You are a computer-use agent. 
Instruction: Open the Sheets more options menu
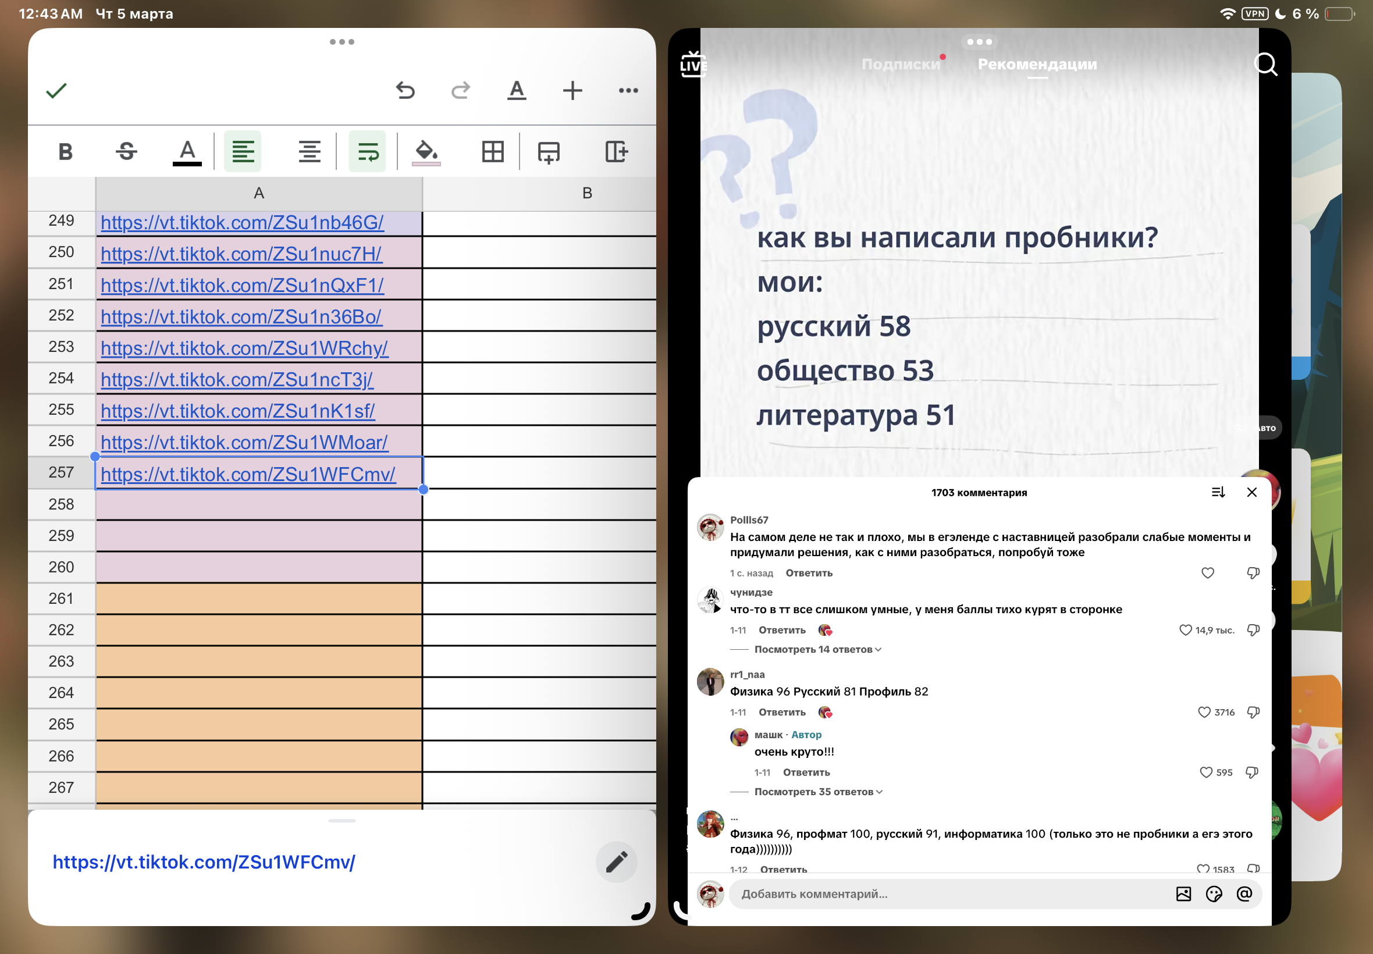[628, 91]
